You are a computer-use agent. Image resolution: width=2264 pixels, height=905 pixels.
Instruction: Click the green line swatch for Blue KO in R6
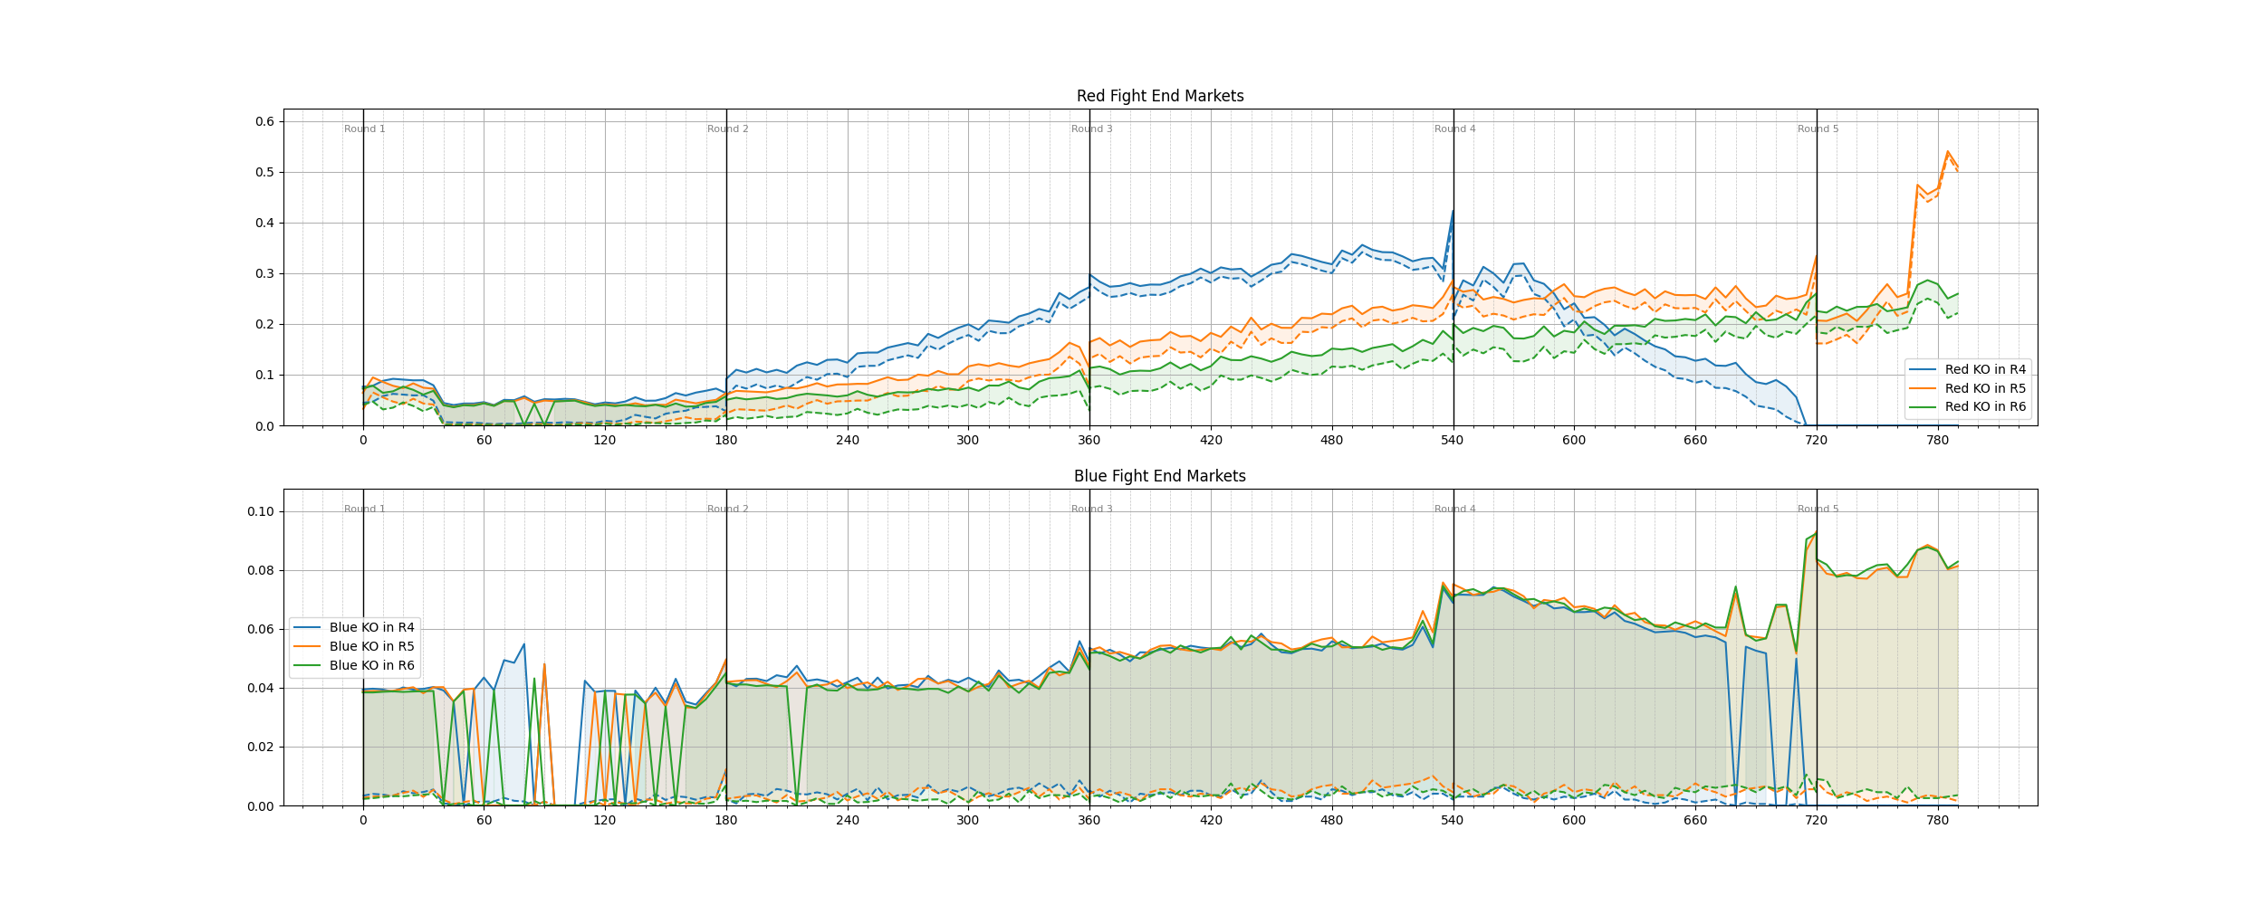(308, 665)
